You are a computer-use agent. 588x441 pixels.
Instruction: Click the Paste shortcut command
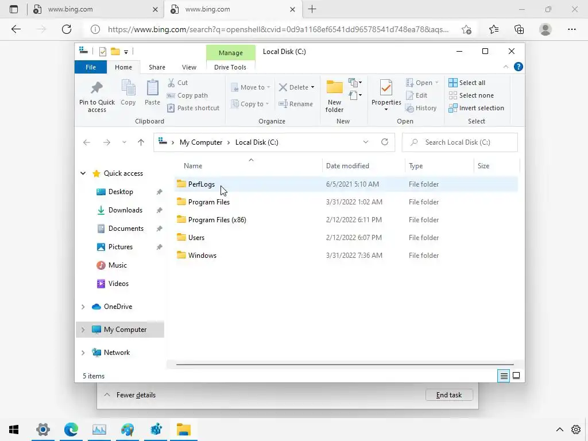click(193, 108)
